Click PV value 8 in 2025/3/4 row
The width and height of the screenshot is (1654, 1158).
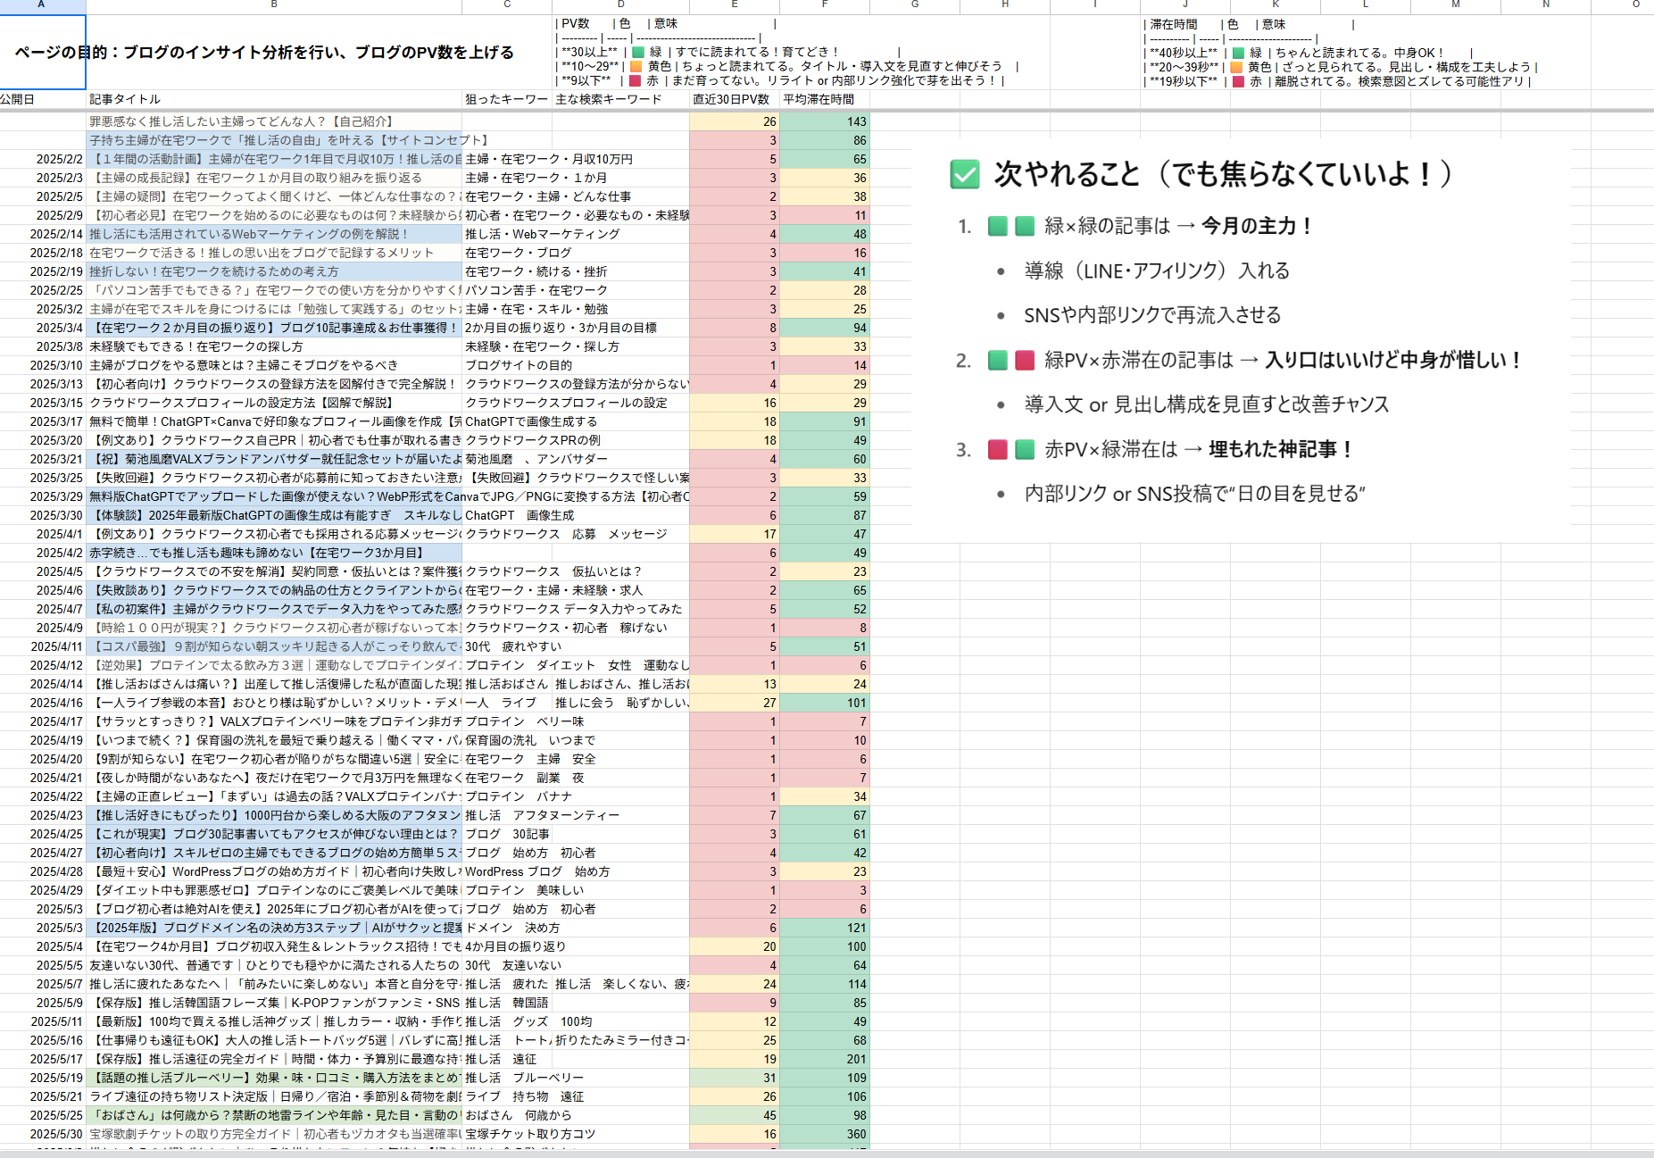pos(735,328)
